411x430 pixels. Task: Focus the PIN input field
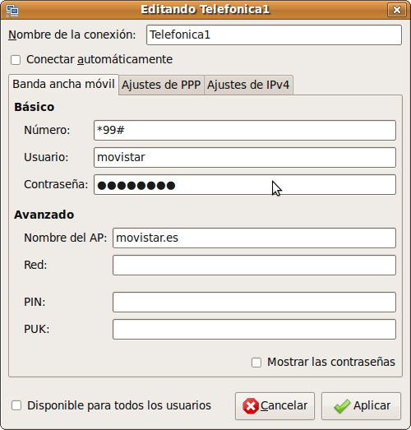(254, 303)
